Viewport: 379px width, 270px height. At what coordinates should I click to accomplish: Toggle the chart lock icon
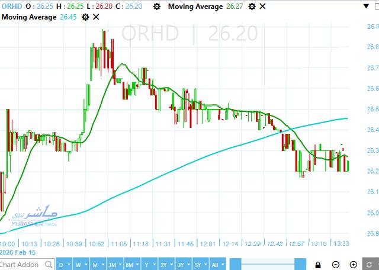click(x=318, y=264)
